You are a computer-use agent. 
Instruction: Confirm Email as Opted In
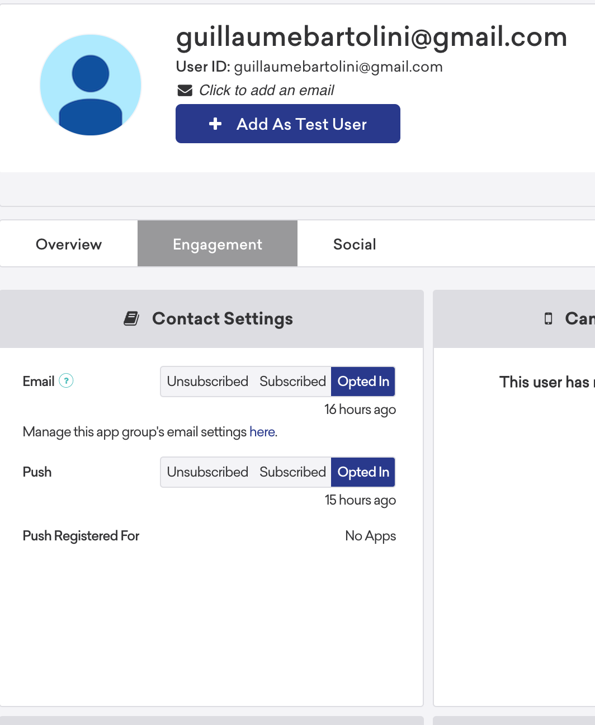(363, 381)
